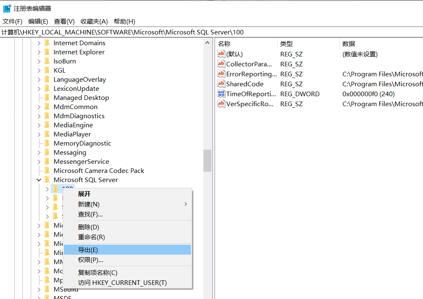423x299 pixels.
Task: Click the LexiconUpdate folder icon
Action: [x=47, y=88]
